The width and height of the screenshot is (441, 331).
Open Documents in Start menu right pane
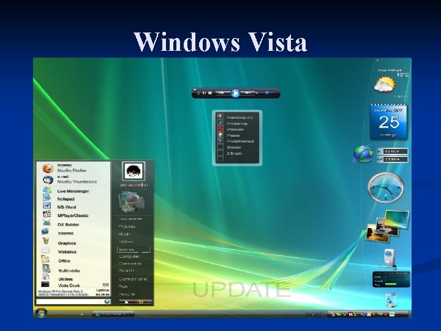[x=130, y=219]
